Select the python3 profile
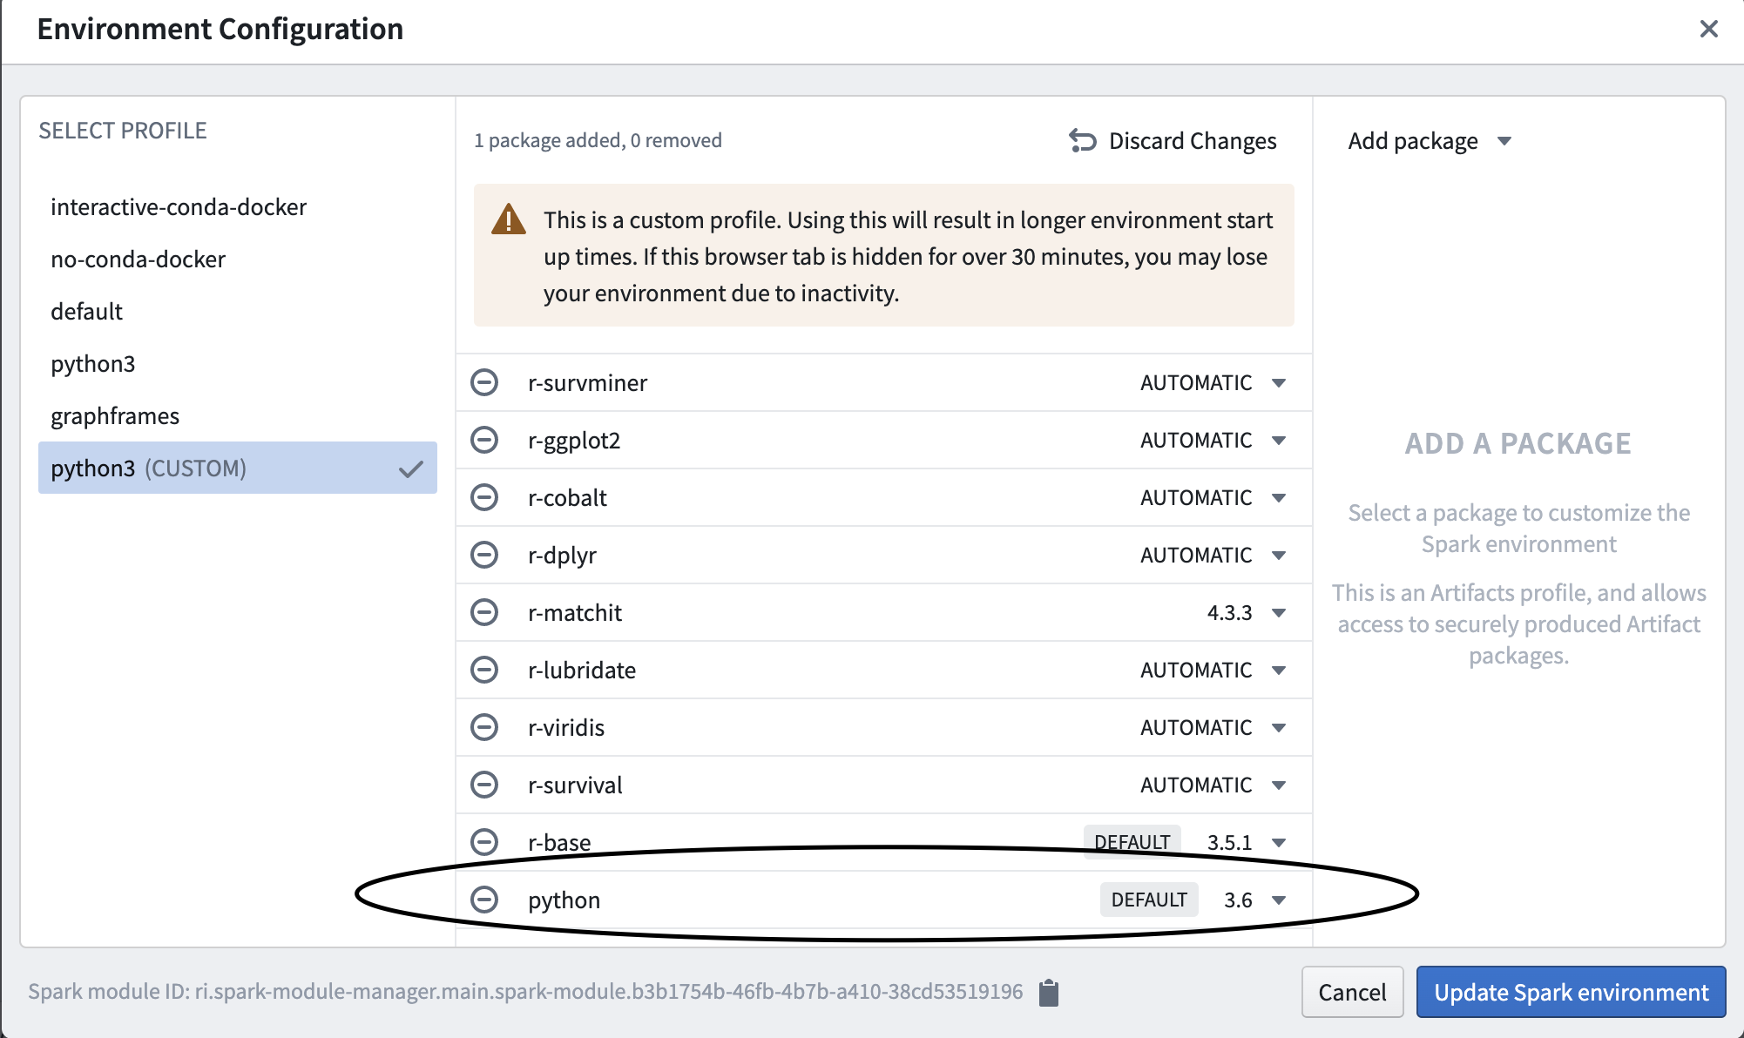 [237, 363]
